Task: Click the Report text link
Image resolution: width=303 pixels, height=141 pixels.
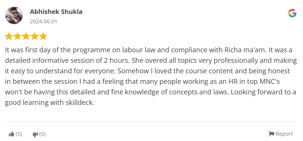Action: pos(284,134)
